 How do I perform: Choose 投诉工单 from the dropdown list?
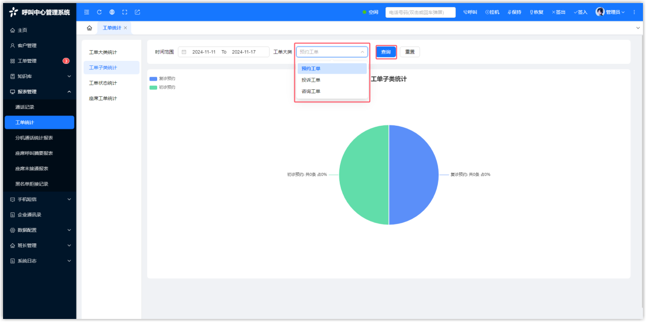(311, 80)
